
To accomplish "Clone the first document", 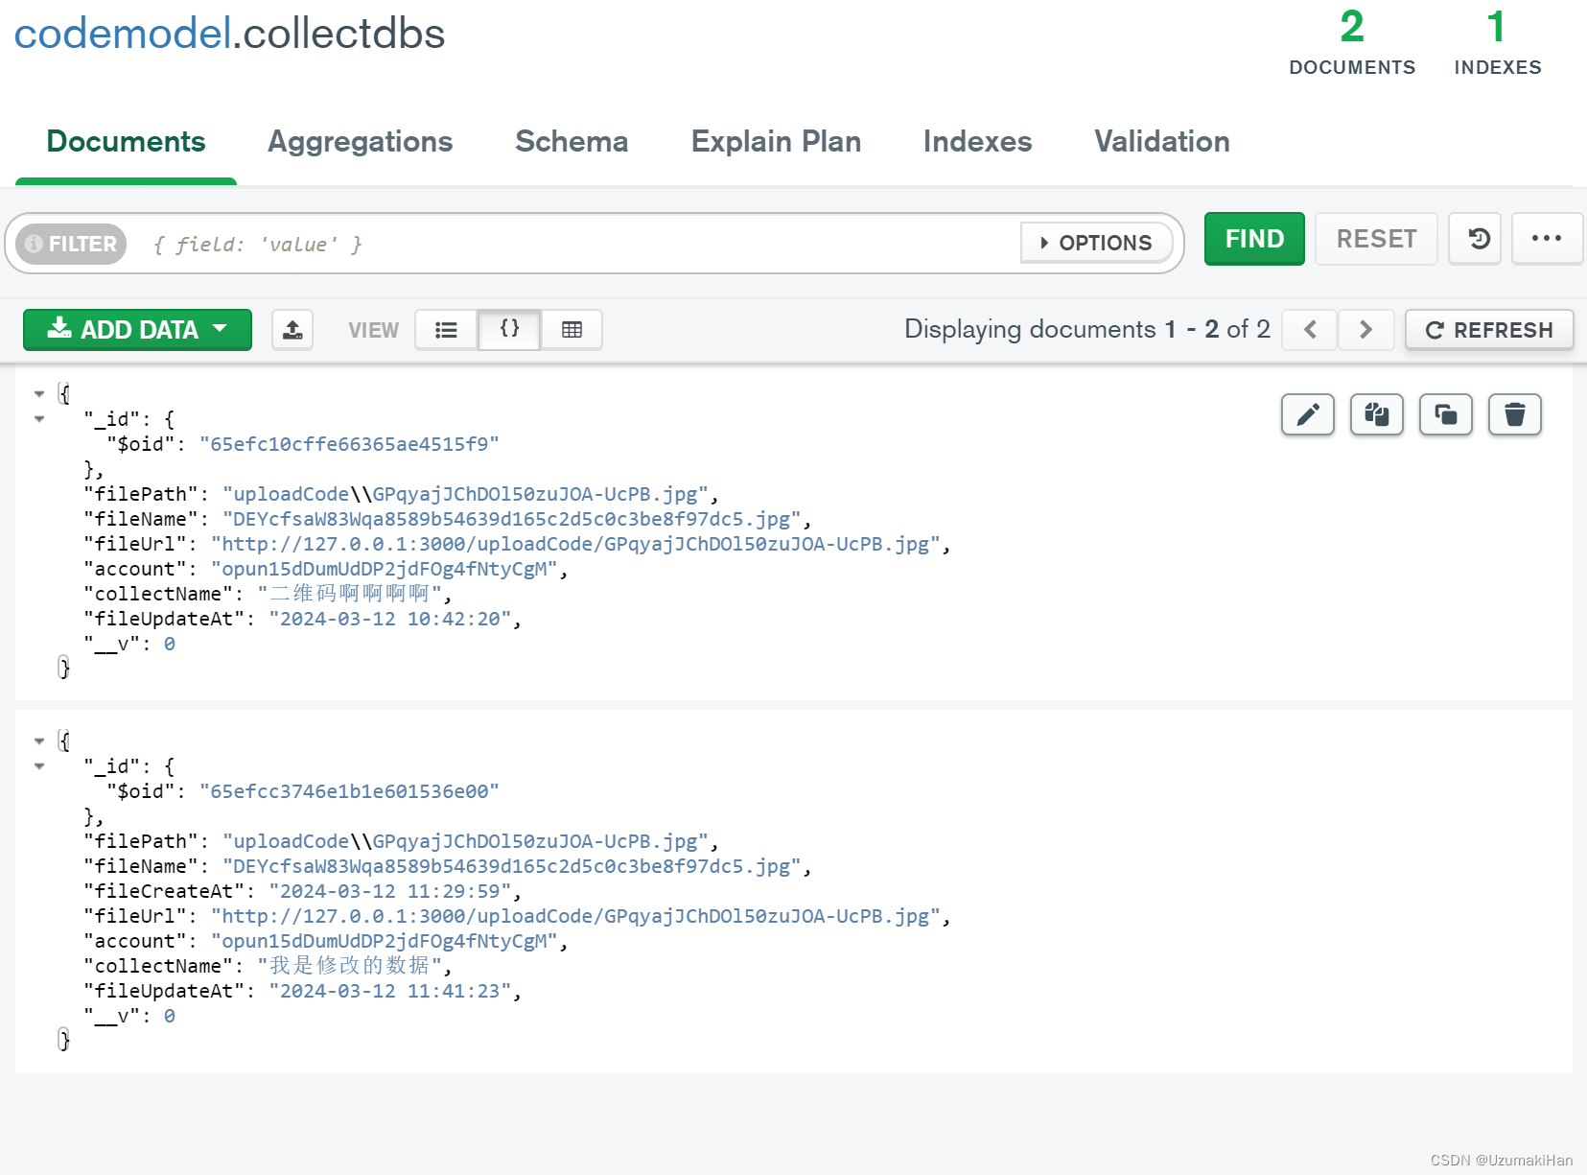I will pyautogui.click(x=1446, y=414).
